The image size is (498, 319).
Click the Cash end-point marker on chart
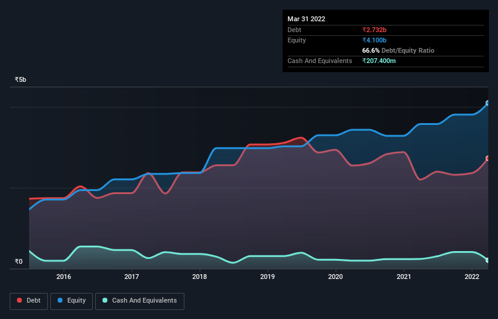pyautogui.click(x=488, y=260)
